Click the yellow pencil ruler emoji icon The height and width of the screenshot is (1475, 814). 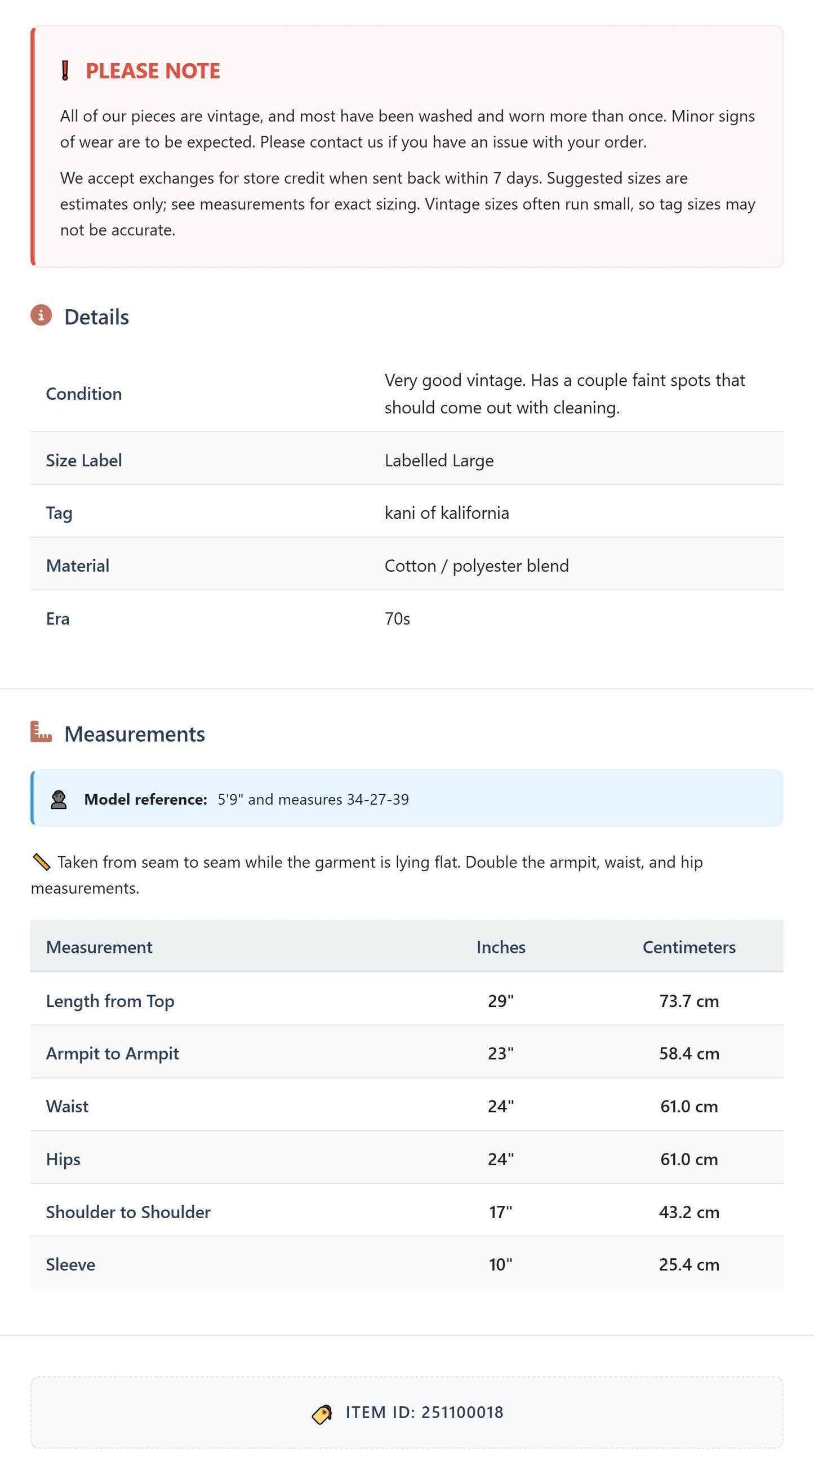(41, 862)
